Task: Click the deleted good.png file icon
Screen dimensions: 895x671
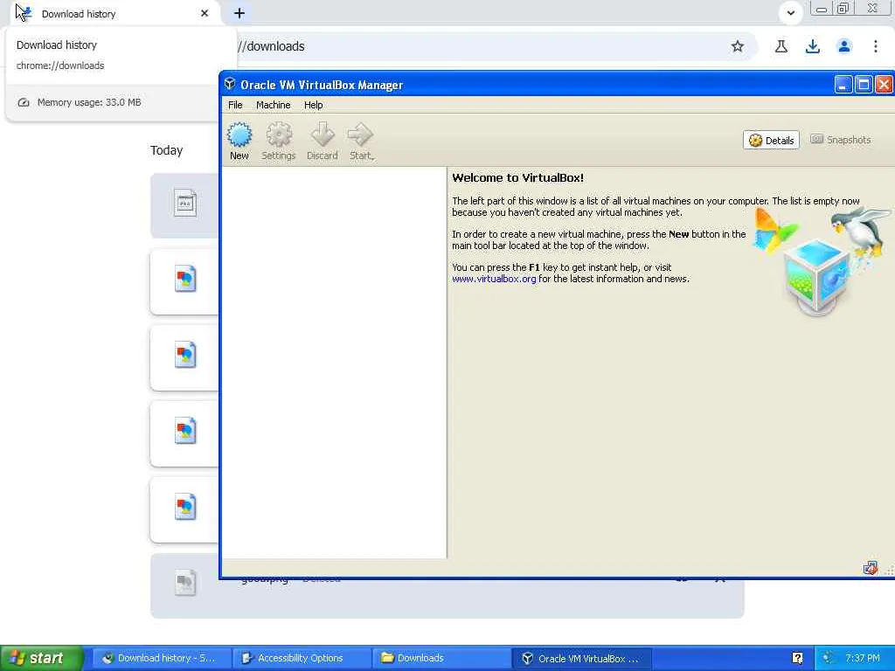Action: coord(185,583)
